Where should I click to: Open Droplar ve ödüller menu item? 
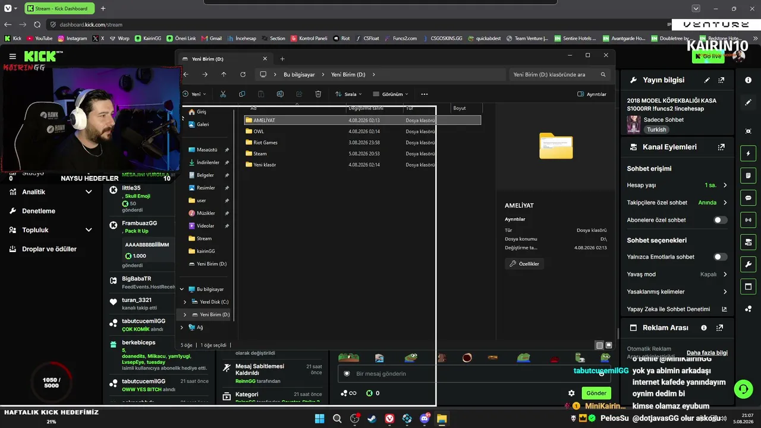[x=49, y=249]
